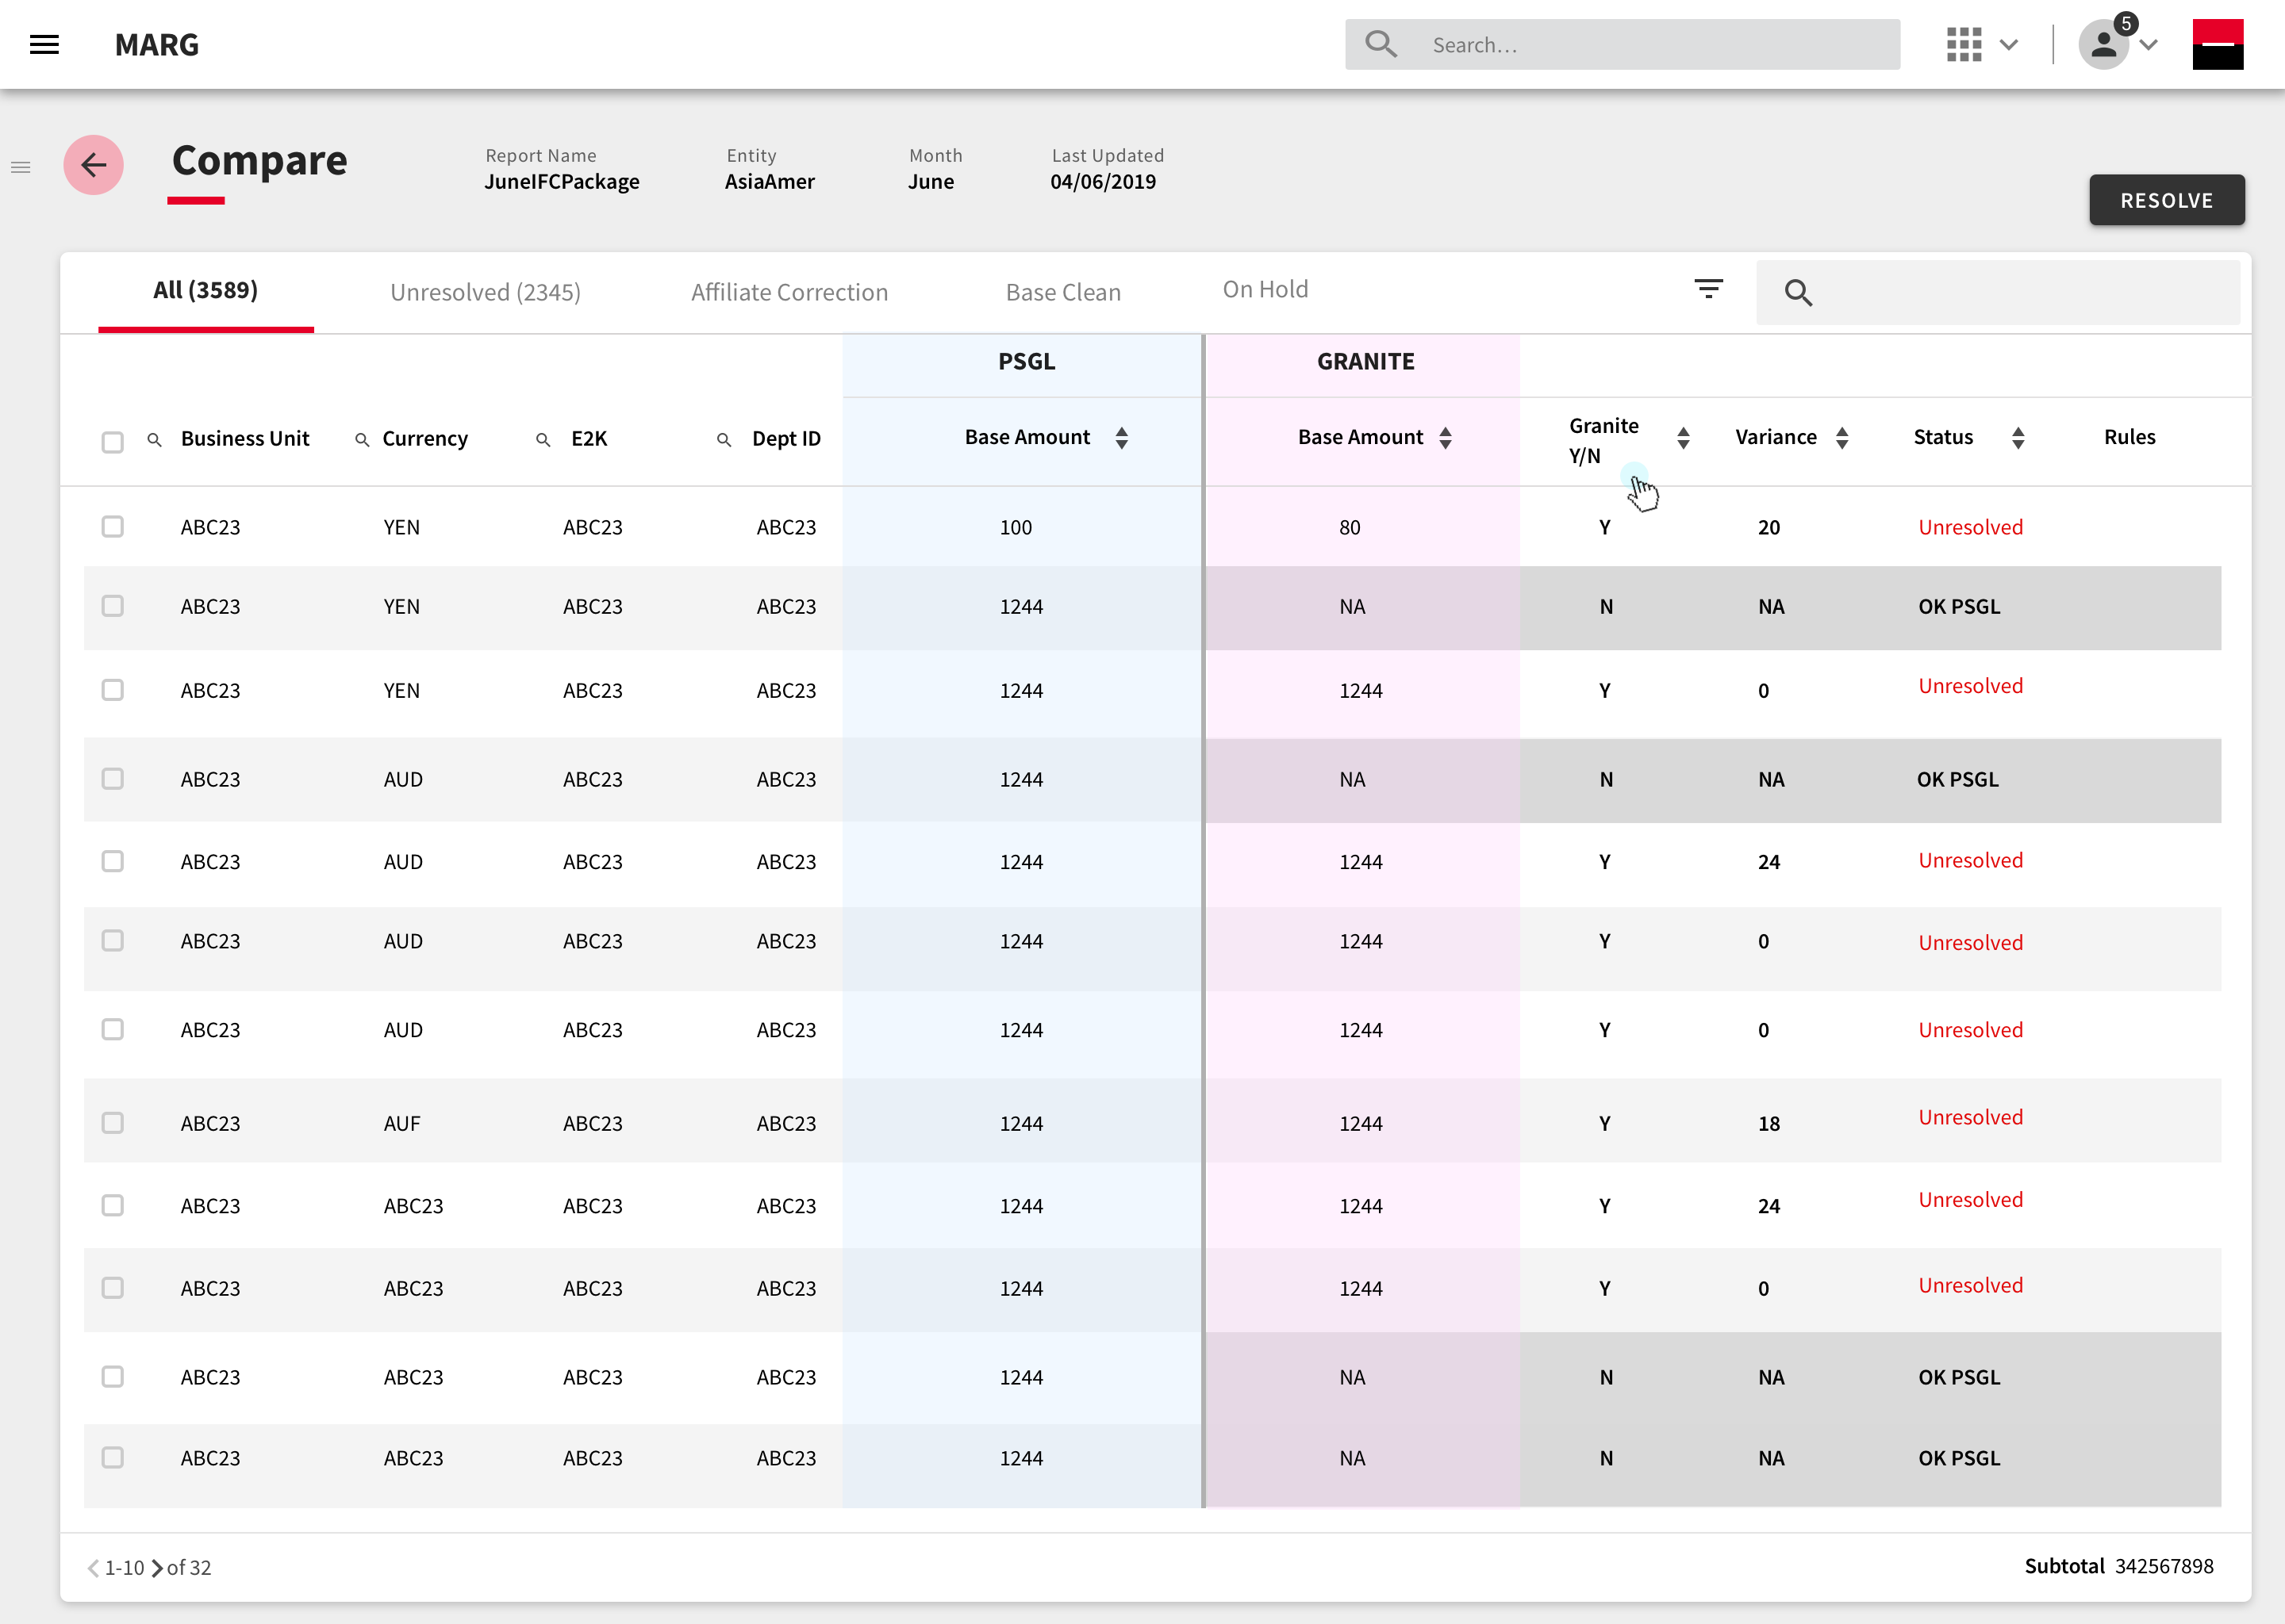Open the user profile avatar
The height and width of the screenshot is (1624, 2285).
tap(2103, 45)
